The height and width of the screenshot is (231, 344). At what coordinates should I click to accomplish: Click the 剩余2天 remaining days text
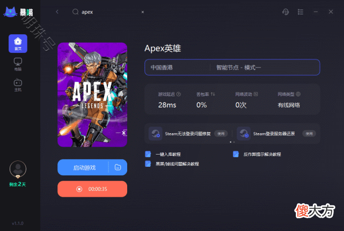(x=18, y=184)
